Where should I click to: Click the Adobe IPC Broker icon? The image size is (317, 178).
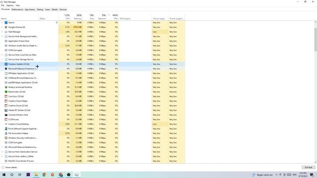pyautogui.click(x=6, y=110)
